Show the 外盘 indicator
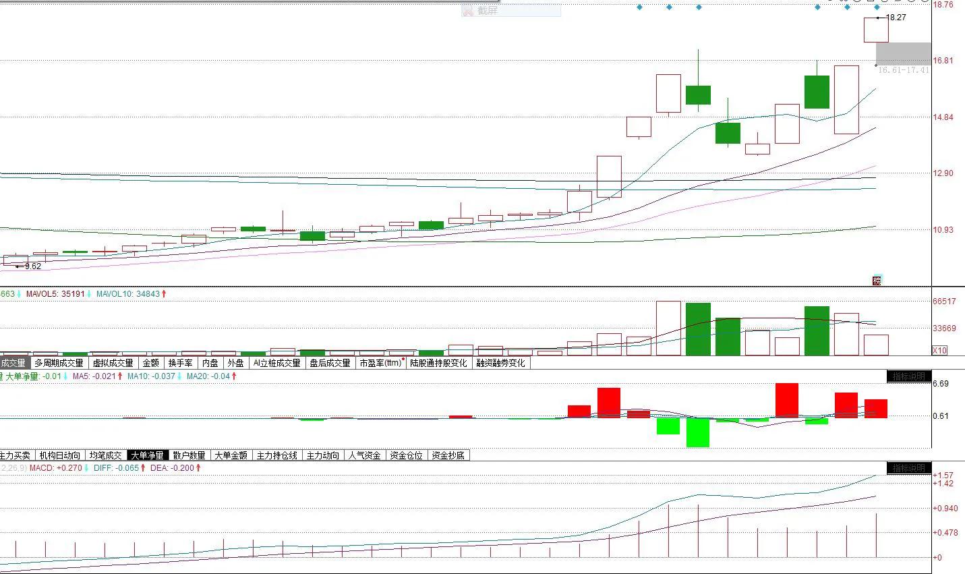Viewport: 965px width, 574px height. coord(236,363)
